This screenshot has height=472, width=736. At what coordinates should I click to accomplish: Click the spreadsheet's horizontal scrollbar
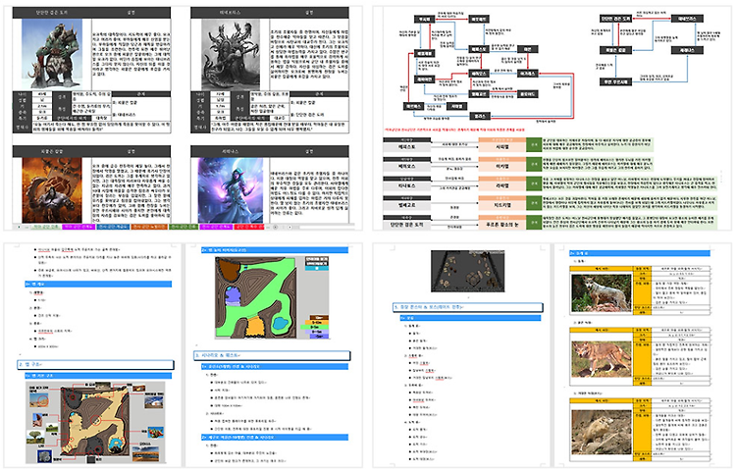(x=326, y=227)
